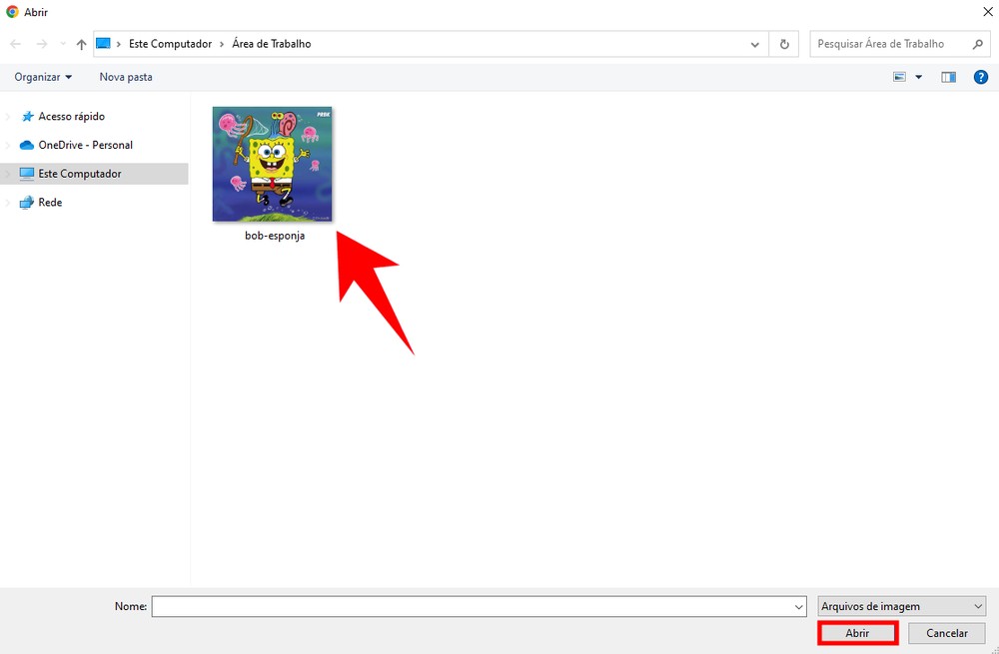
Task: Click the Chrome icon in title bar
Action: tap(12, 11)
